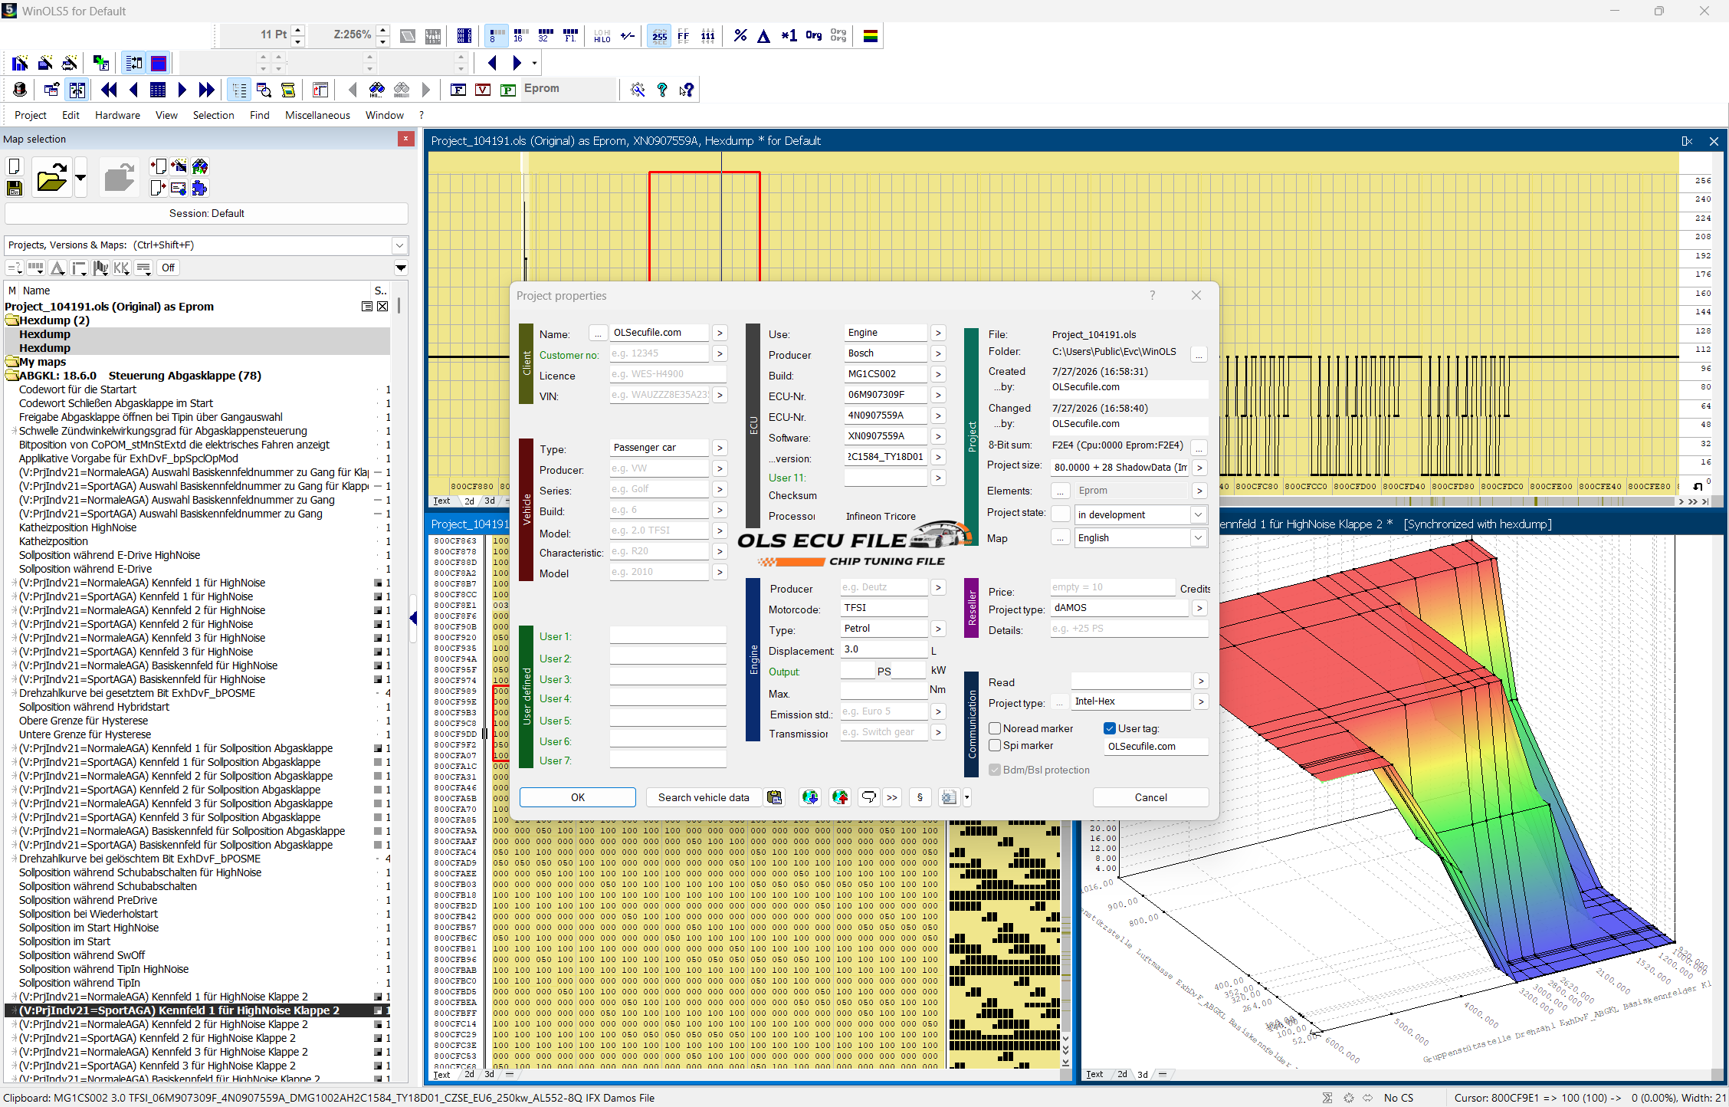
Task: Open project with yellow folder icon
Action: [51, 178]
